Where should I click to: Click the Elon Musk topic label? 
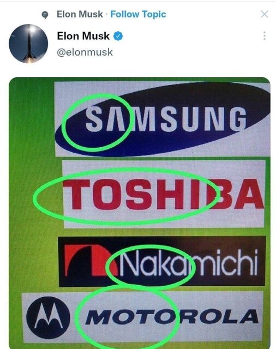80,14
